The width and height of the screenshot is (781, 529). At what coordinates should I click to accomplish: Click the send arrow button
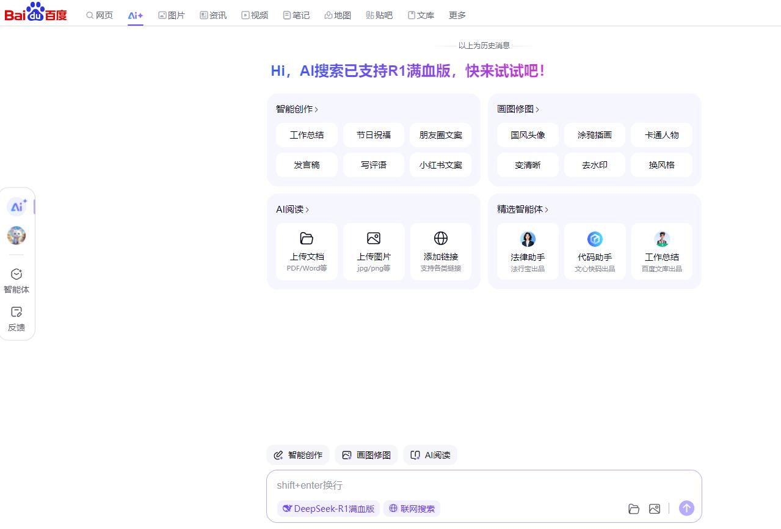[687, 508]
